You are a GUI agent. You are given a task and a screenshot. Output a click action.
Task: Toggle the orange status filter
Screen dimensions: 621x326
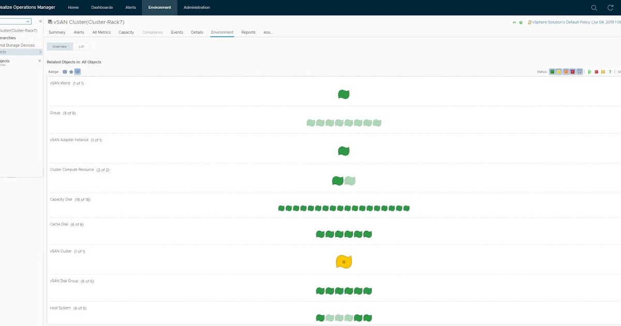[566, 72]
